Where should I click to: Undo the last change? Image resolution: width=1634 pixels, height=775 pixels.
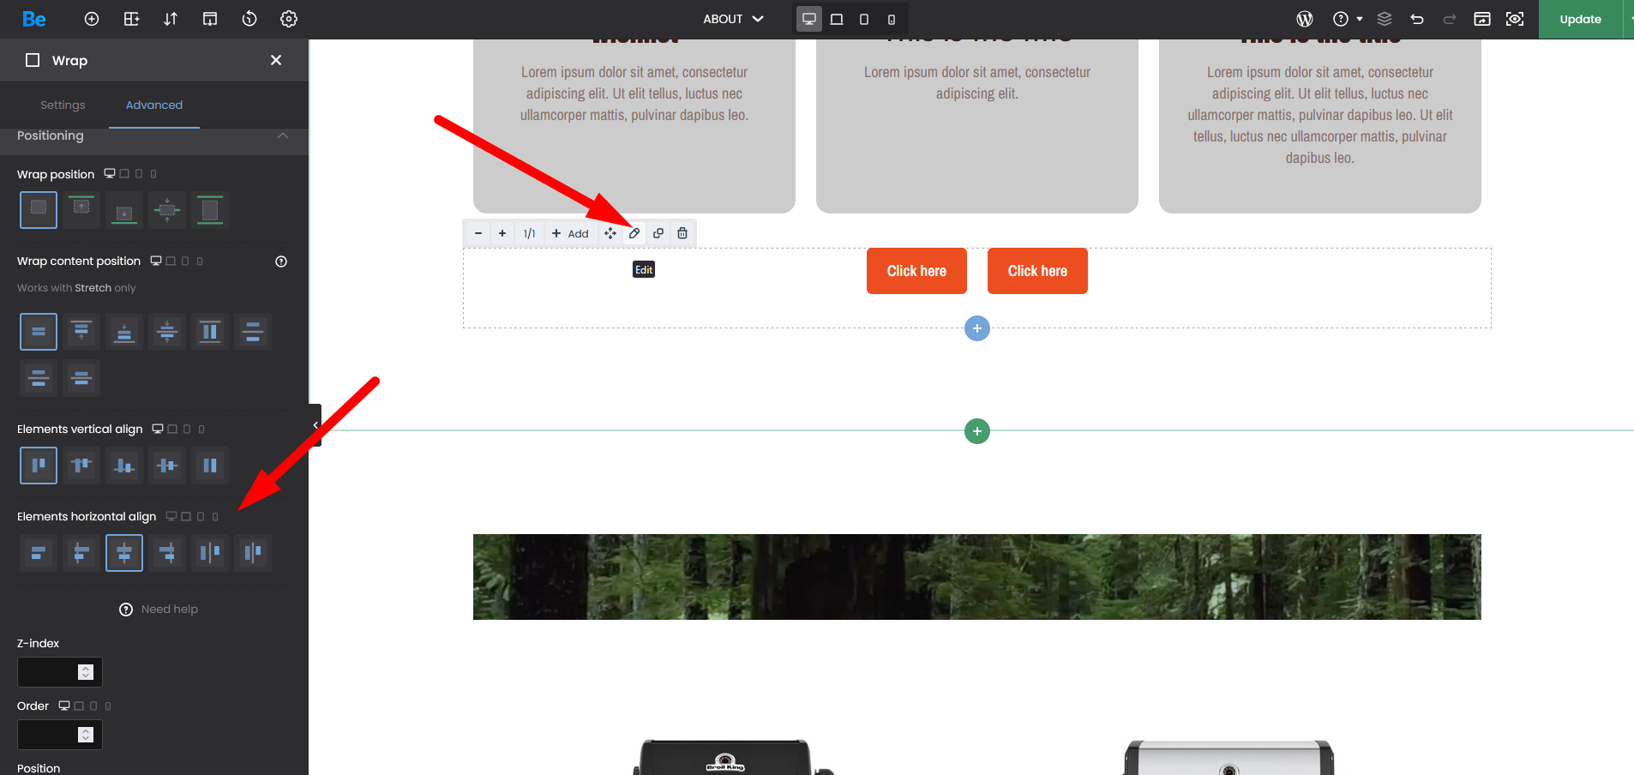[1417, 19]
